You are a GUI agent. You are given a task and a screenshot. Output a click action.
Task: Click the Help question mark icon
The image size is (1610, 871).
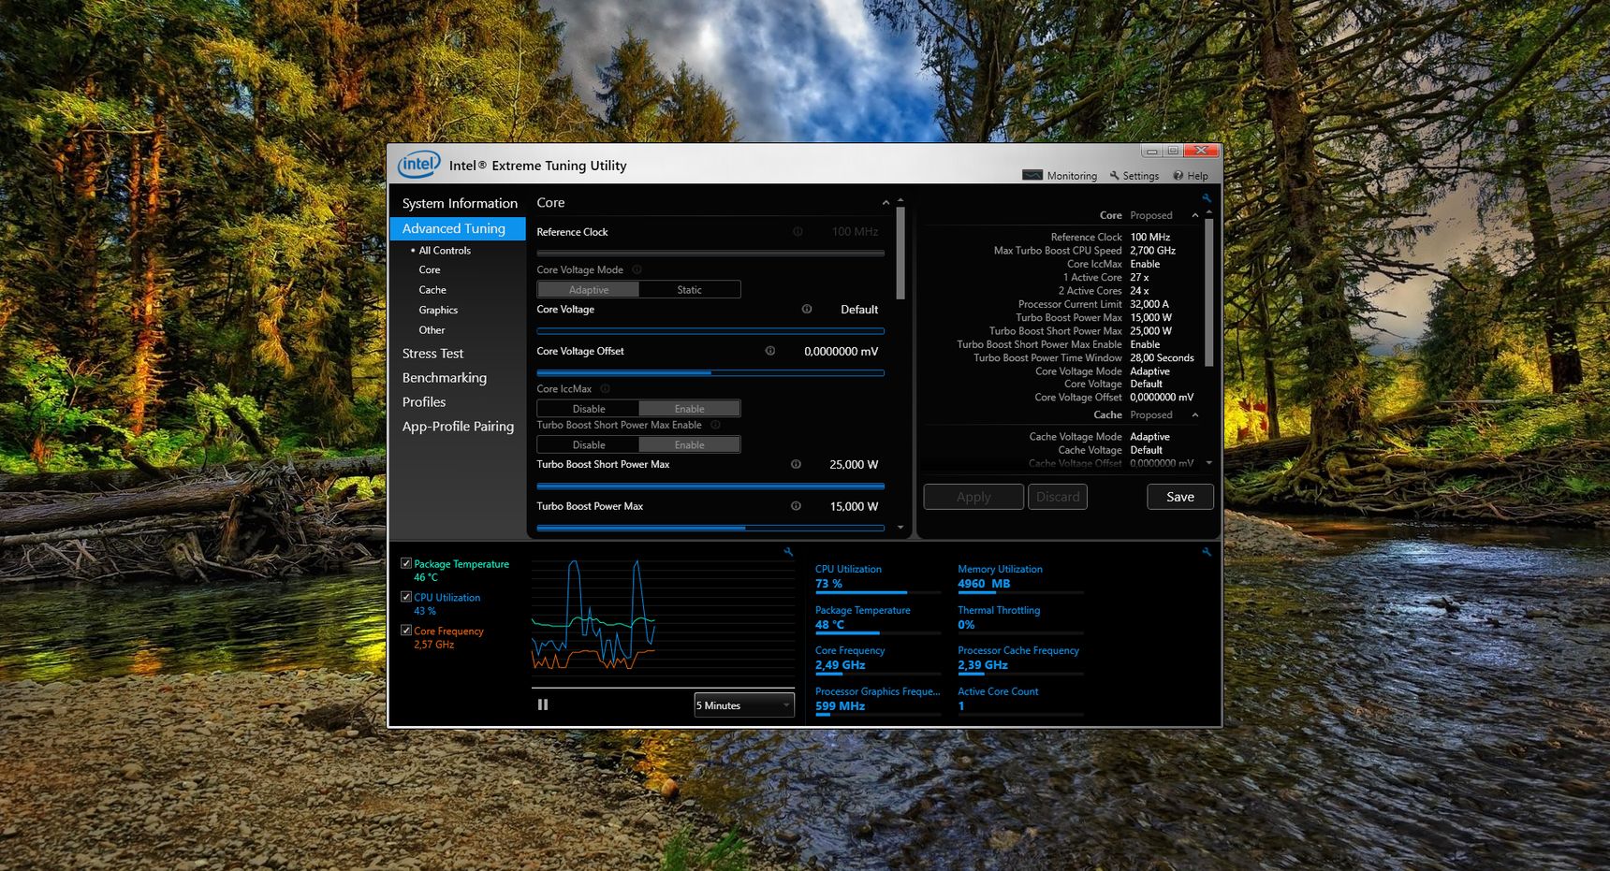pos(1178,175)
